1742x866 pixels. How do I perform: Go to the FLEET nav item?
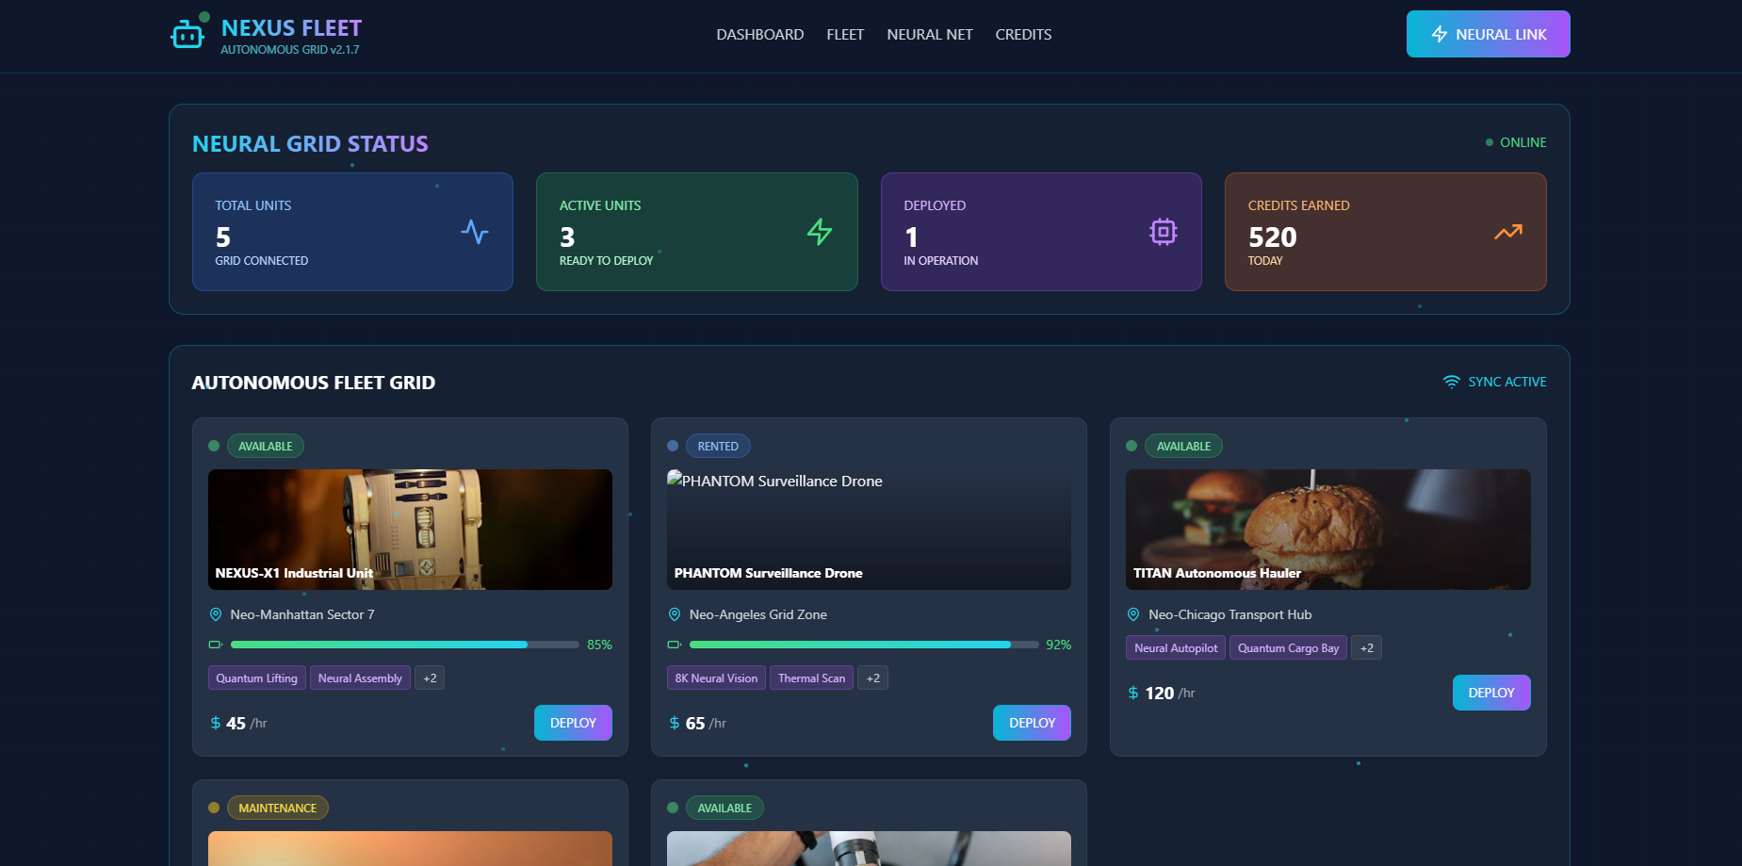pos(845,35)
